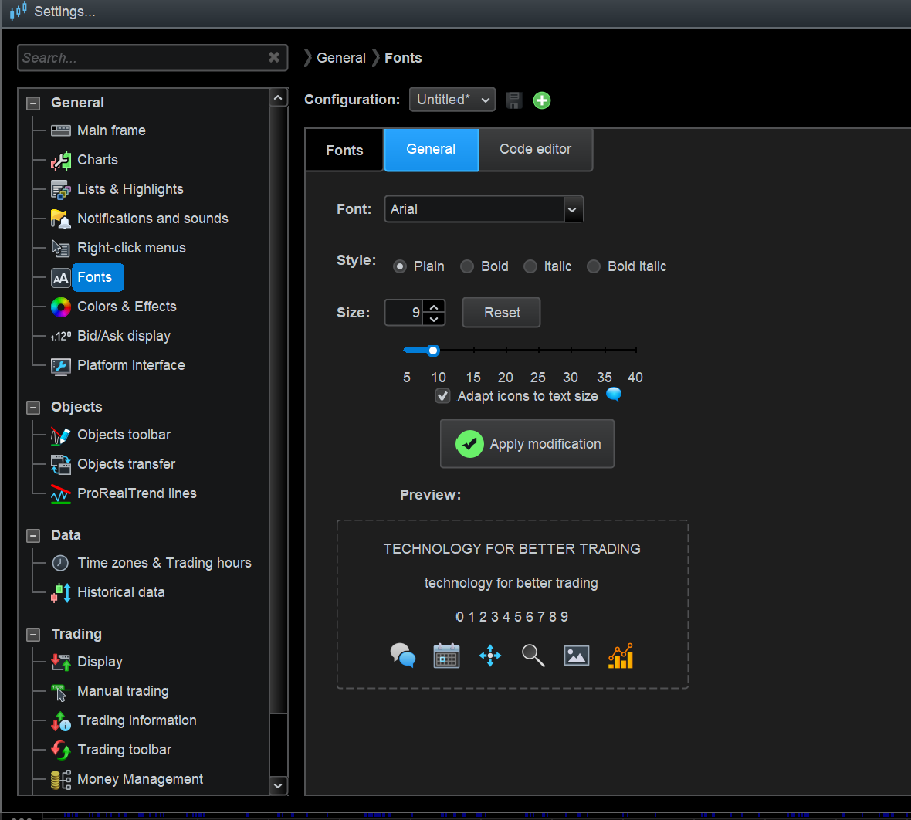Collapse the General tree section
911x820 pixels.
(x=33, y=103)
